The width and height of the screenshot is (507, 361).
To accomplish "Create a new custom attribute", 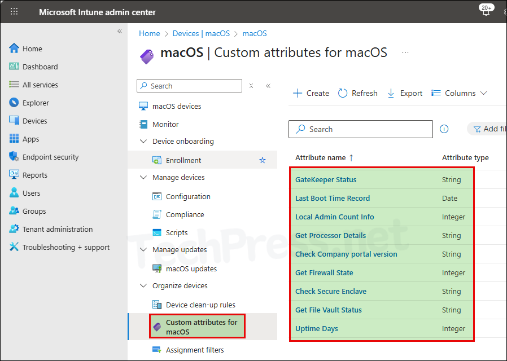I will pyautogui.click(x=311, y=93).
